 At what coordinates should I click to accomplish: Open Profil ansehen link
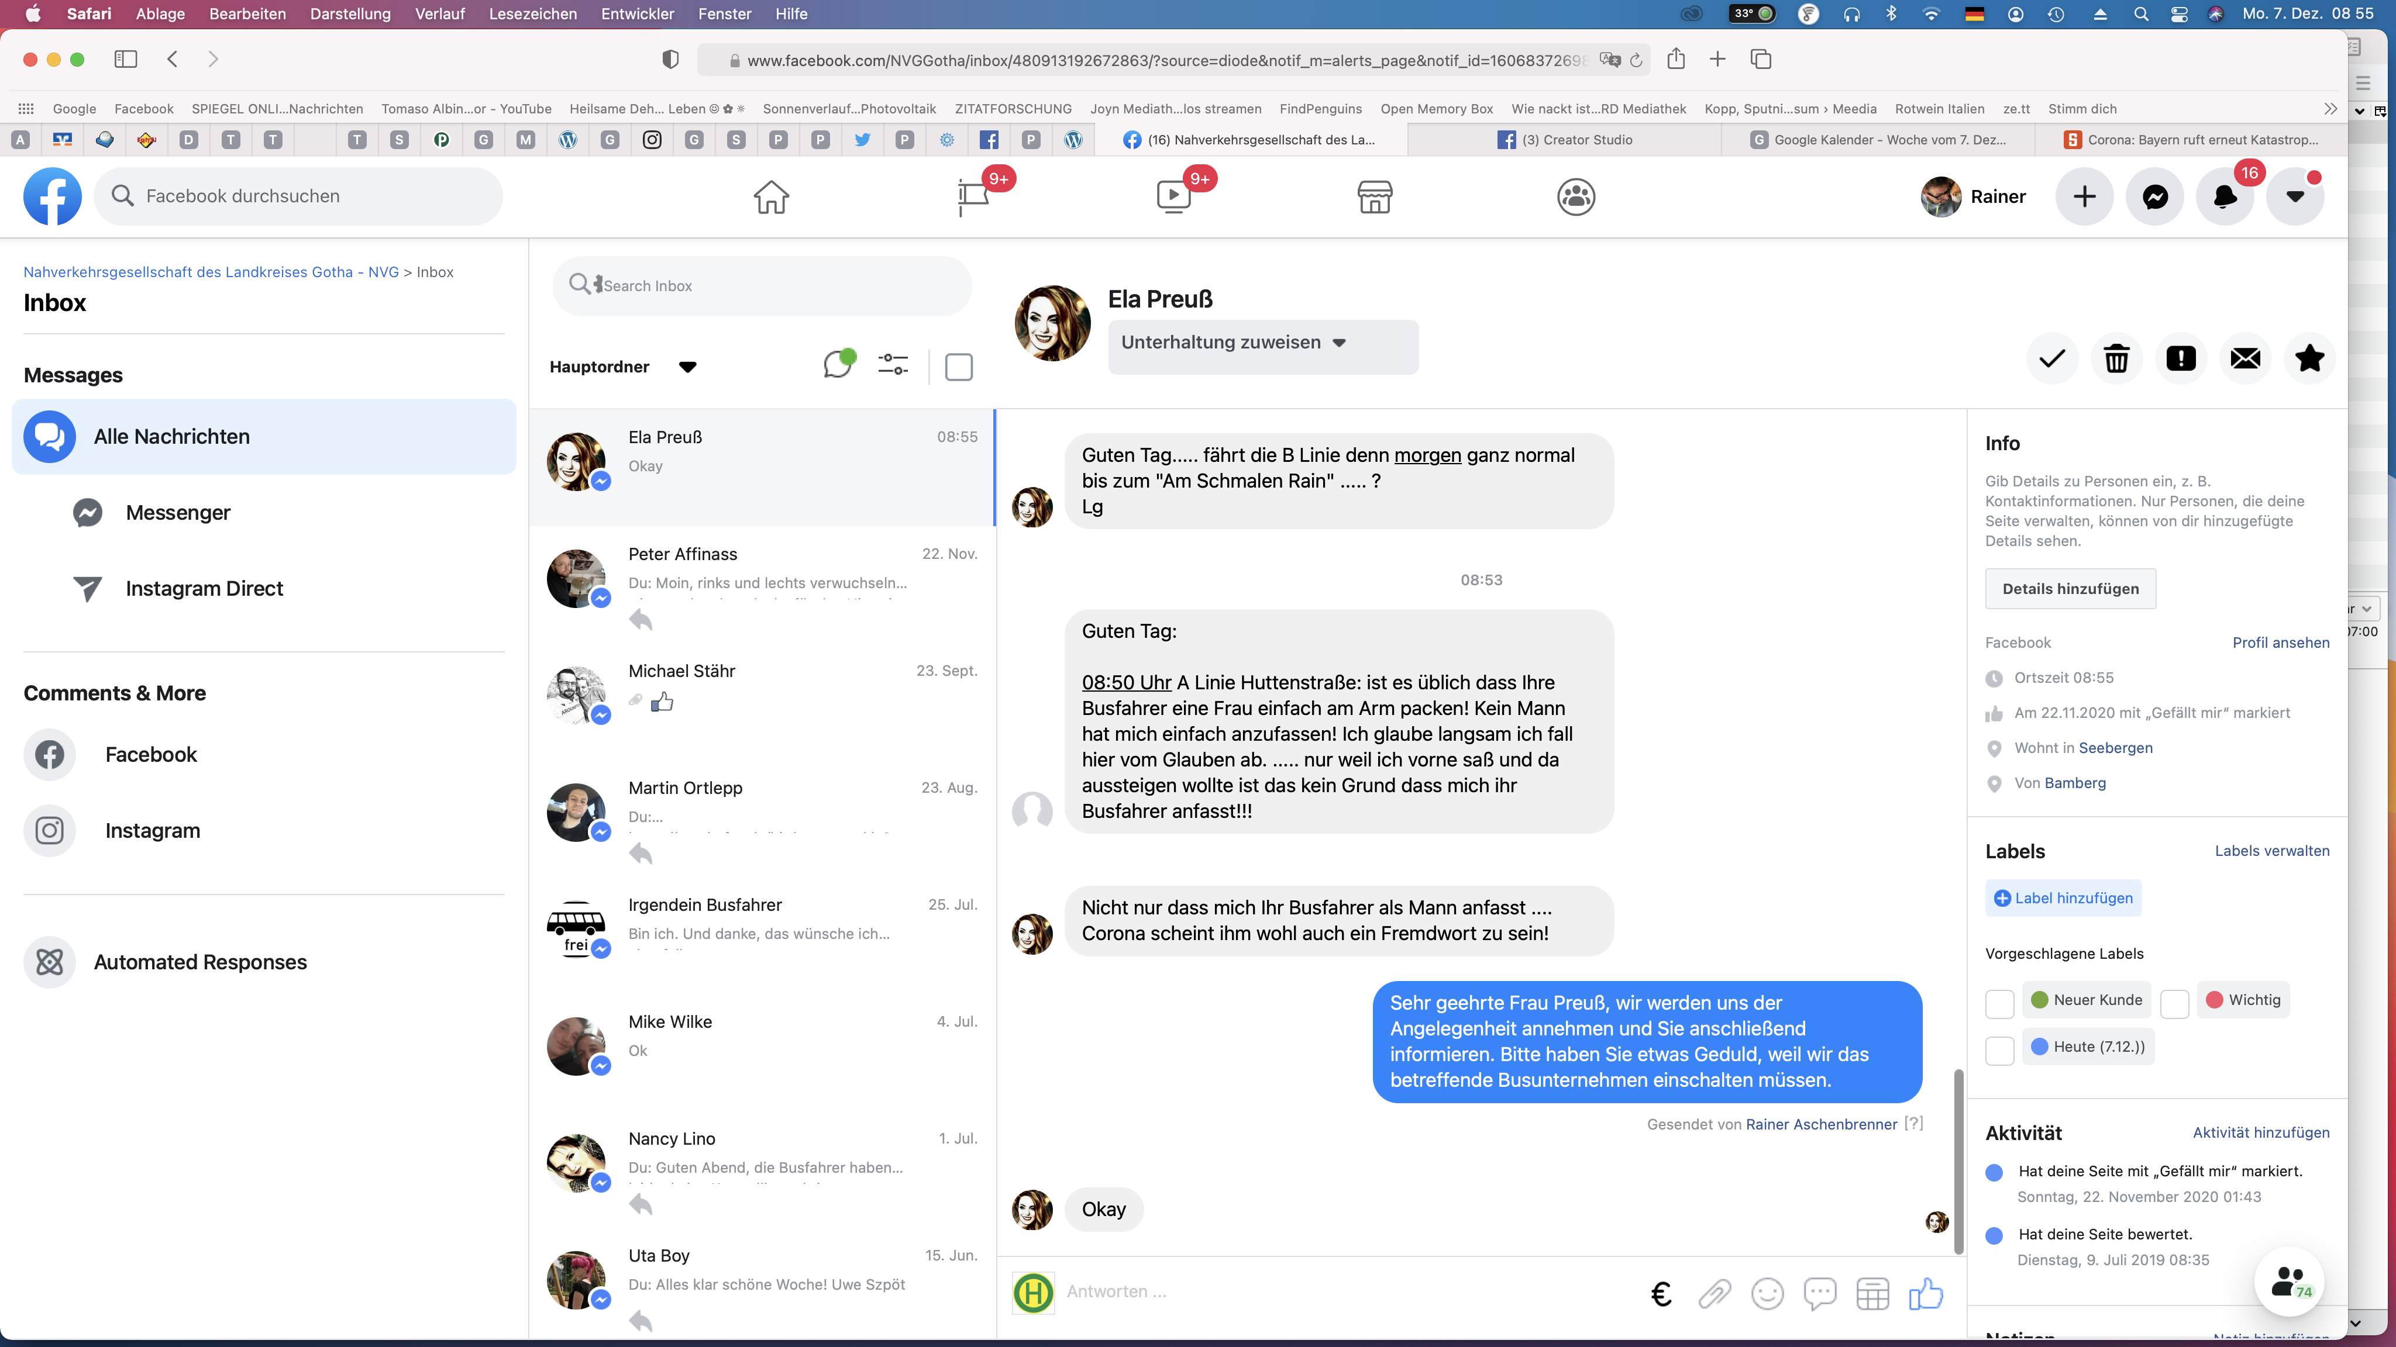coord(2281,643)
